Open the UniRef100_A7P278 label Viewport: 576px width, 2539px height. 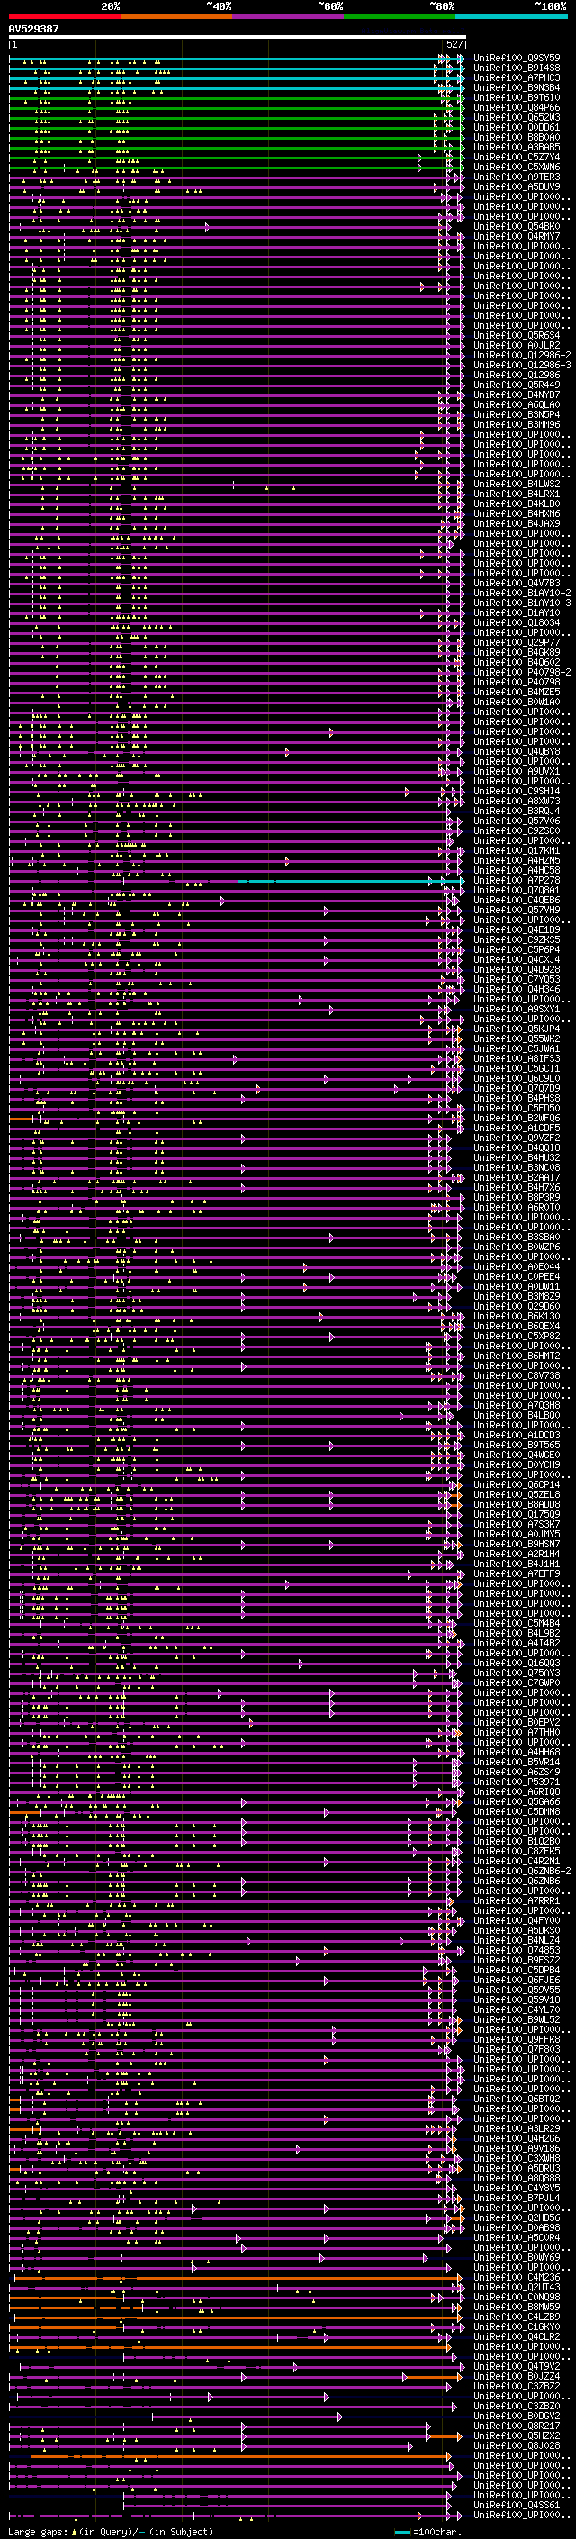click(x=517, y=880)
